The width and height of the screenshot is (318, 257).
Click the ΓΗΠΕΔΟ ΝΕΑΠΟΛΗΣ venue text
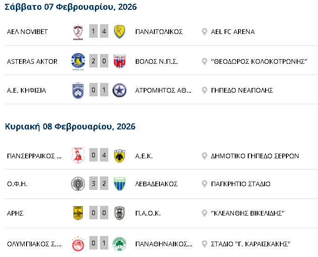tap(242, 90)
